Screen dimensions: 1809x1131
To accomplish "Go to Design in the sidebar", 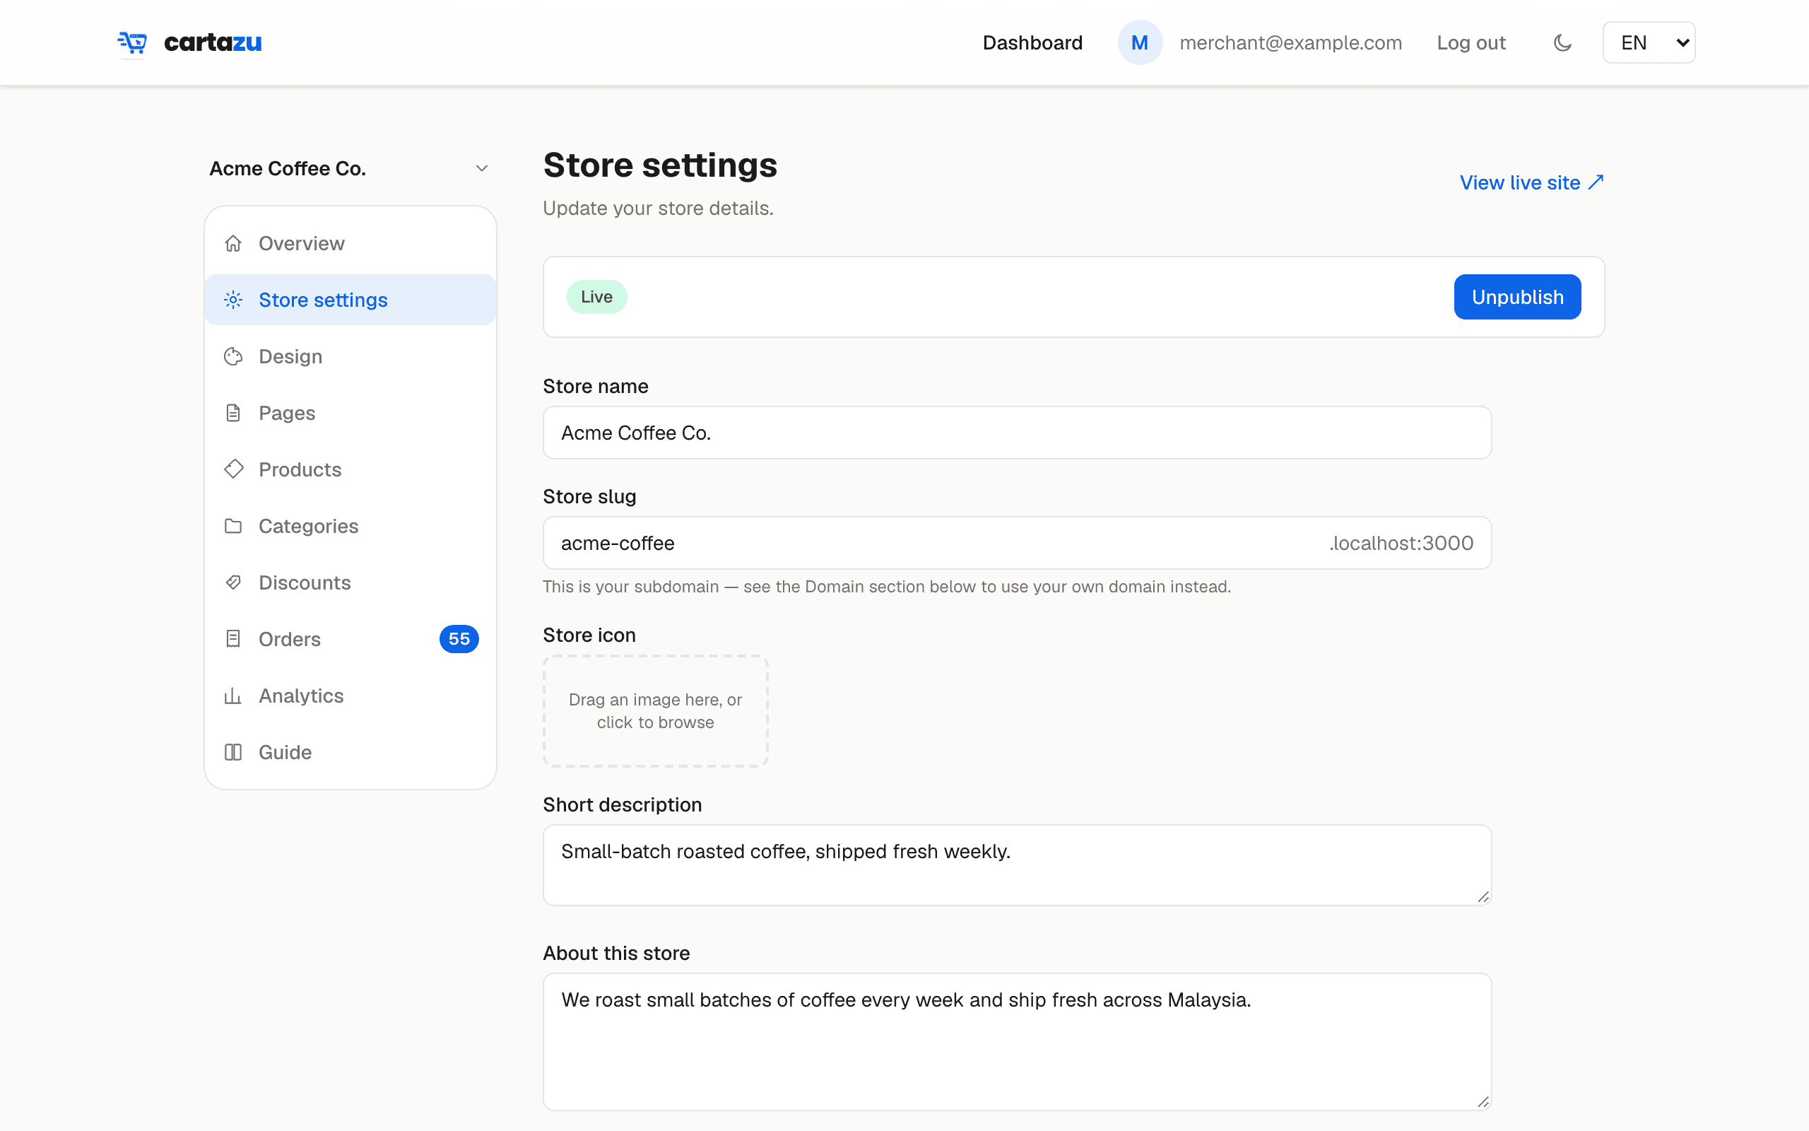I will tap(350, 357).
